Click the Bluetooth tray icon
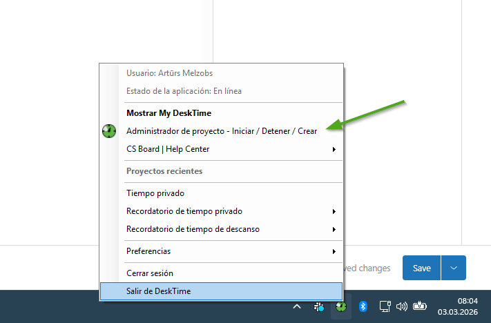This screenshot has width=491, height=323. pos(363,306)
